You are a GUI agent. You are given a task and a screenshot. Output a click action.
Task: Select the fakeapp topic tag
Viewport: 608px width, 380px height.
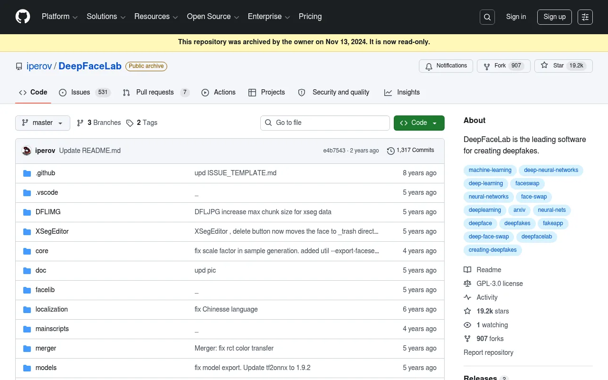tap(553, 224)
